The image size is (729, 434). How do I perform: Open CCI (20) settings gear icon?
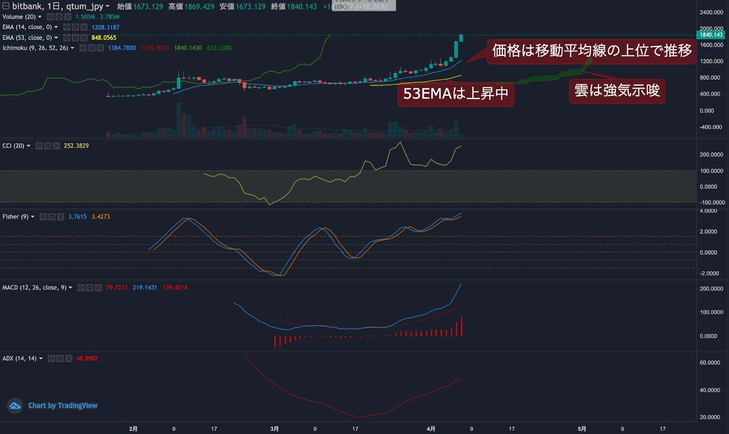(48, 146)
